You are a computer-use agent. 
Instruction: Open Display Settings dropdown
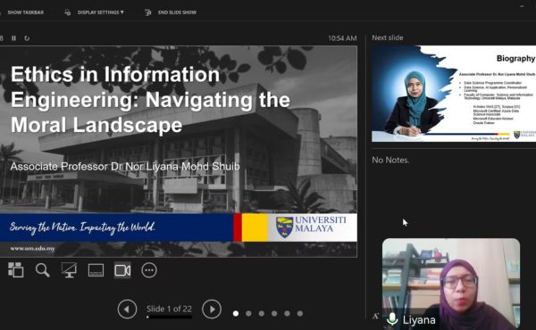click(100, 12)
